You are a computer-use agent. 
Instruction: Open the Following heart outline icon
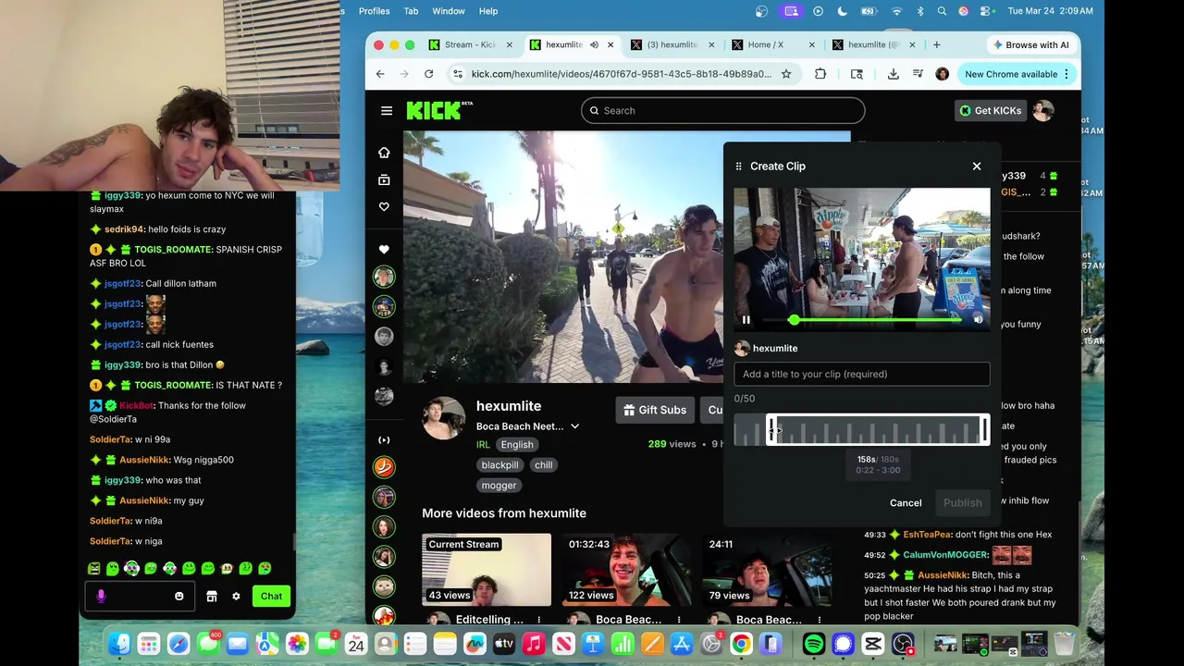[384, 206]
